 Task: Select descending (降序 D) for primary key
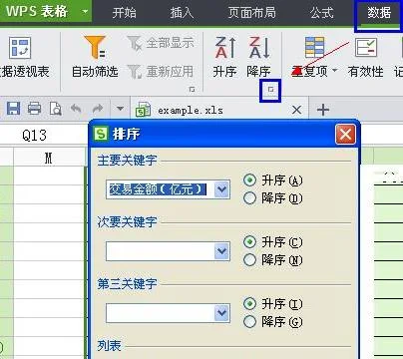click(249, 198)
